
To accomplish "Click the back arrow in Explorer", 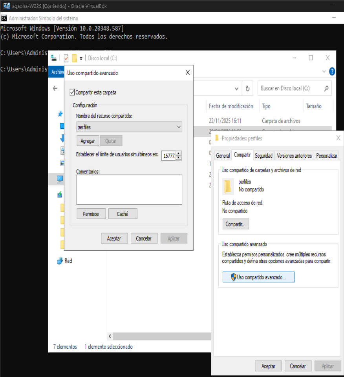I will 55,89.
